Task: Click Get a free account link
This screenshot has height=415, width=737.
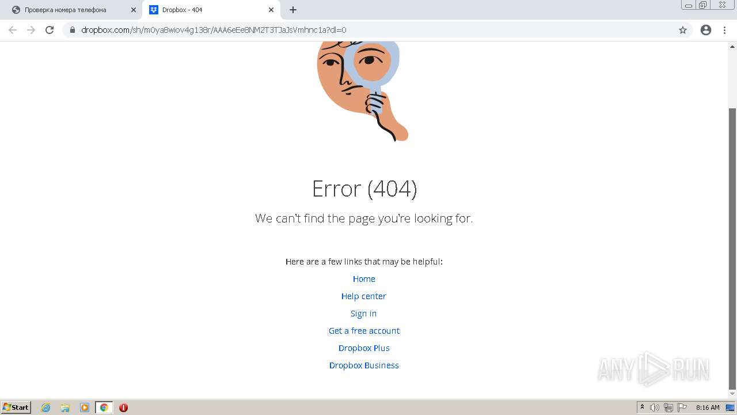Action: [364, 331]
